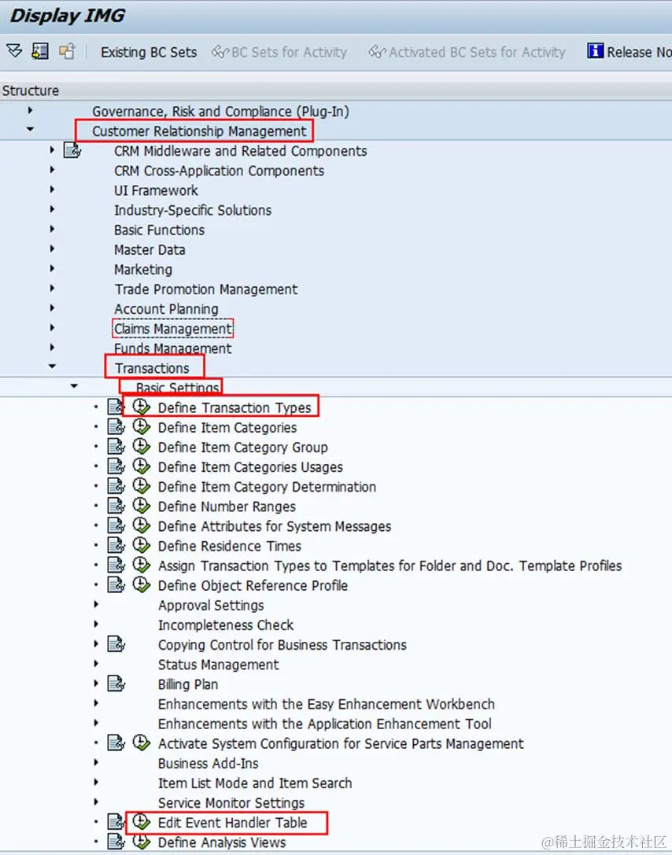Execute Define Item Categories activity icon
Image resolution: width=672 pixels, height=855 pixels.
point(142,426)
